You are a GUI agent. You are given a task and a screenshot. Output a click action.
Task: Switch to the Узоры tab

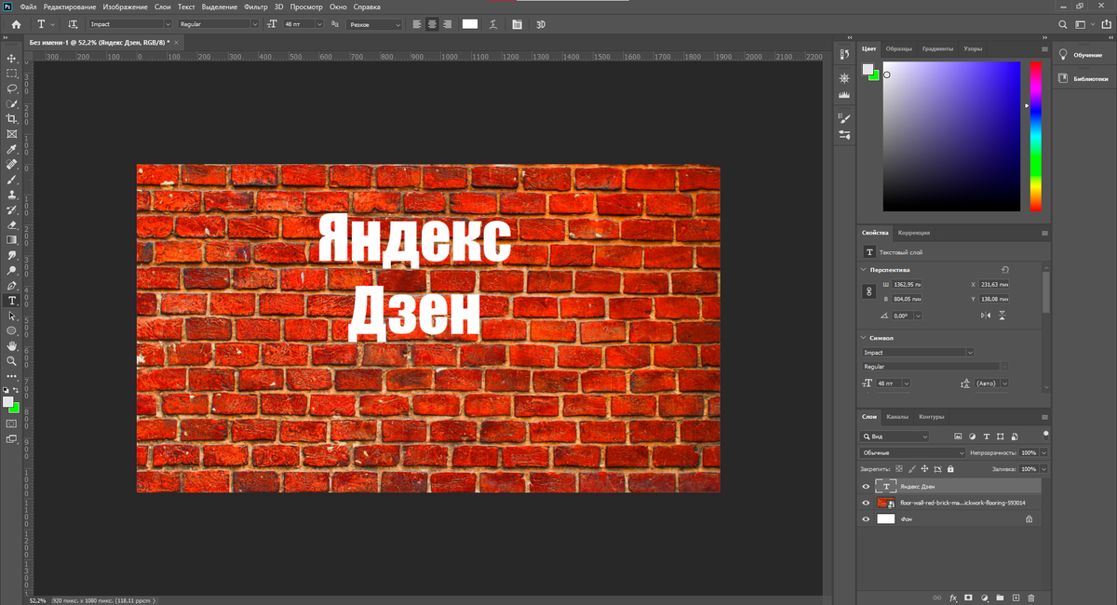click(x=973, y=48)
